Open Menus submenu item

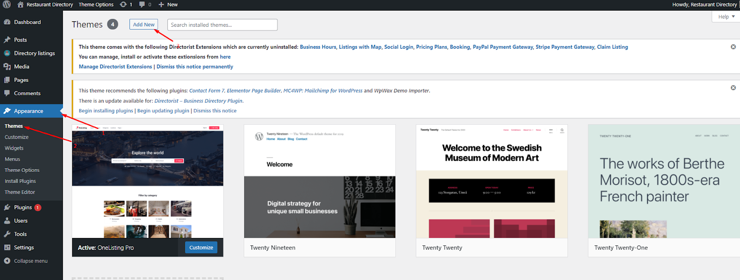pos(12,159)
